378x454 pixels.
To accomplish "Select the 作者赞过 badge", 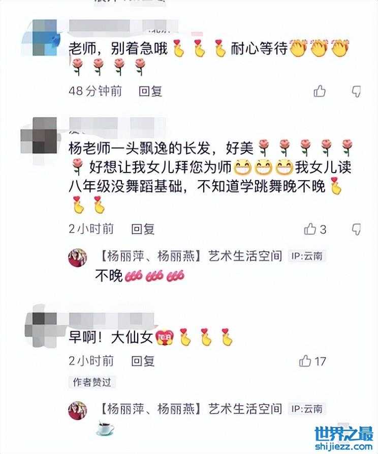I will click(x=92, y=382).
